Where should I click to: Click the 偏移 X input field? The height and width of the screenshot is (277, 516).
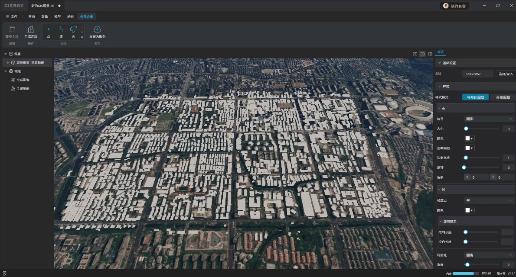478,177
